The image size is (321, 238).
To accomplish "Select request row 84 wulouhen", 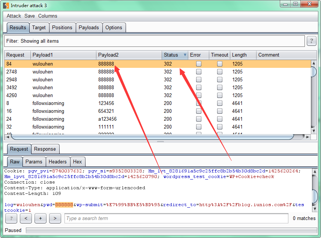I will [x=157, y=64].
